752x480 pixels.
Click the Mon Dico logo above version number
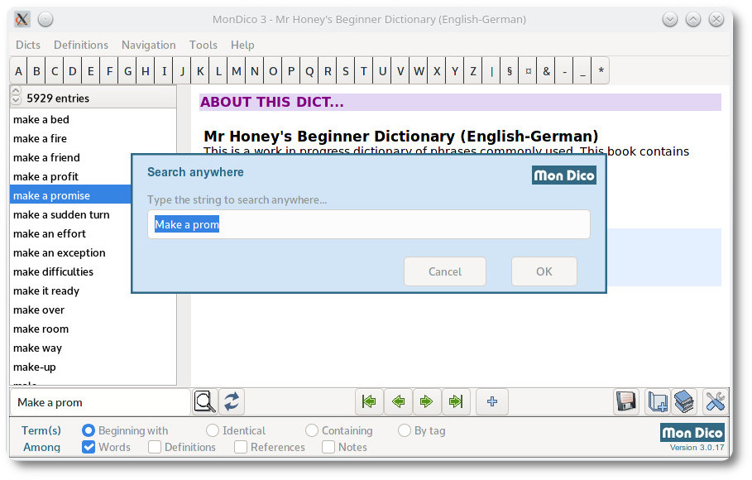[692, 433]
